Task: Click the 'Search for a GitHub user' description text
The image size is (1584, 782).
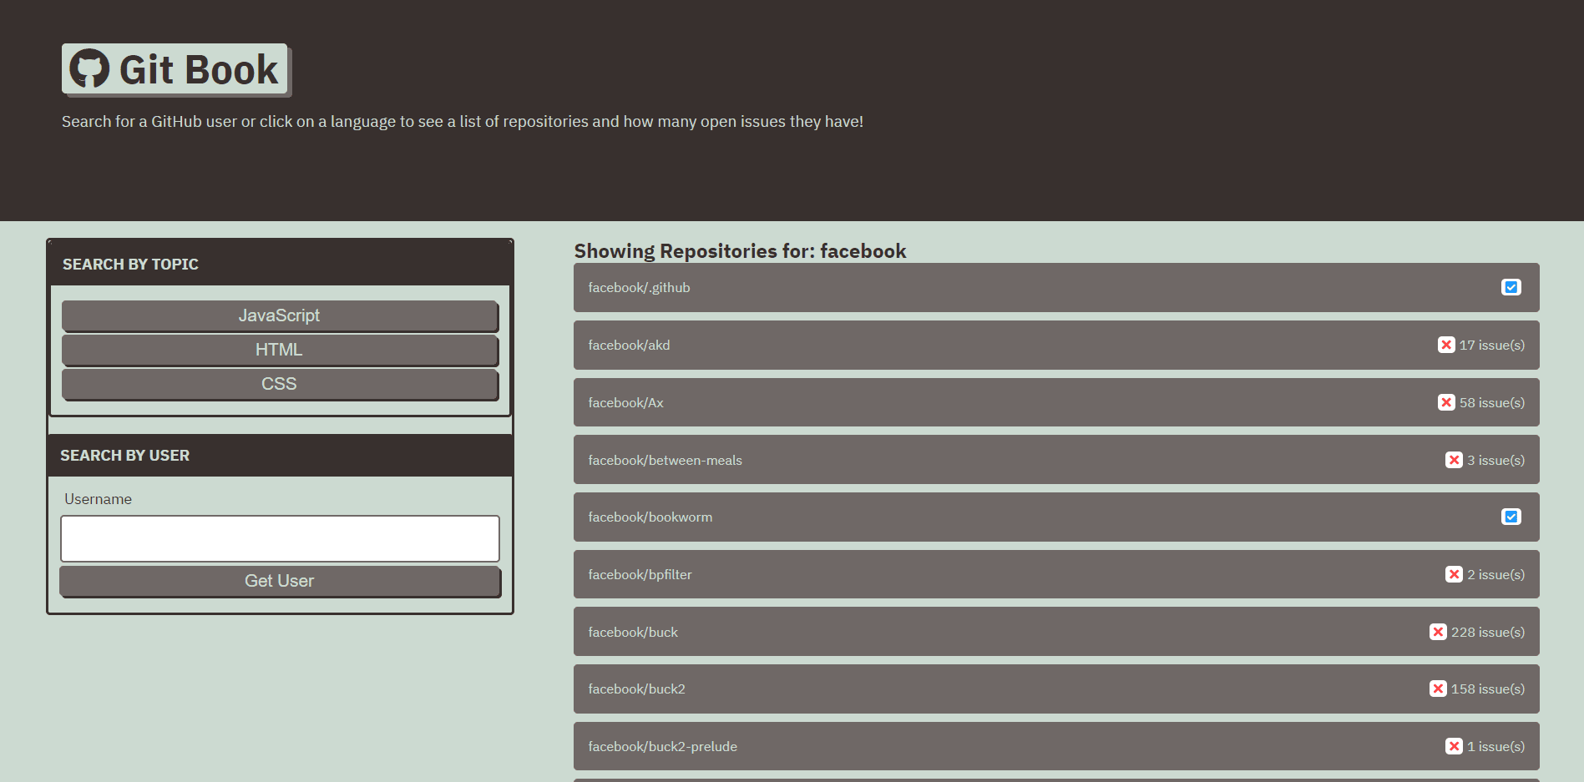Action: pyautogui.click(x=463, y=122)
